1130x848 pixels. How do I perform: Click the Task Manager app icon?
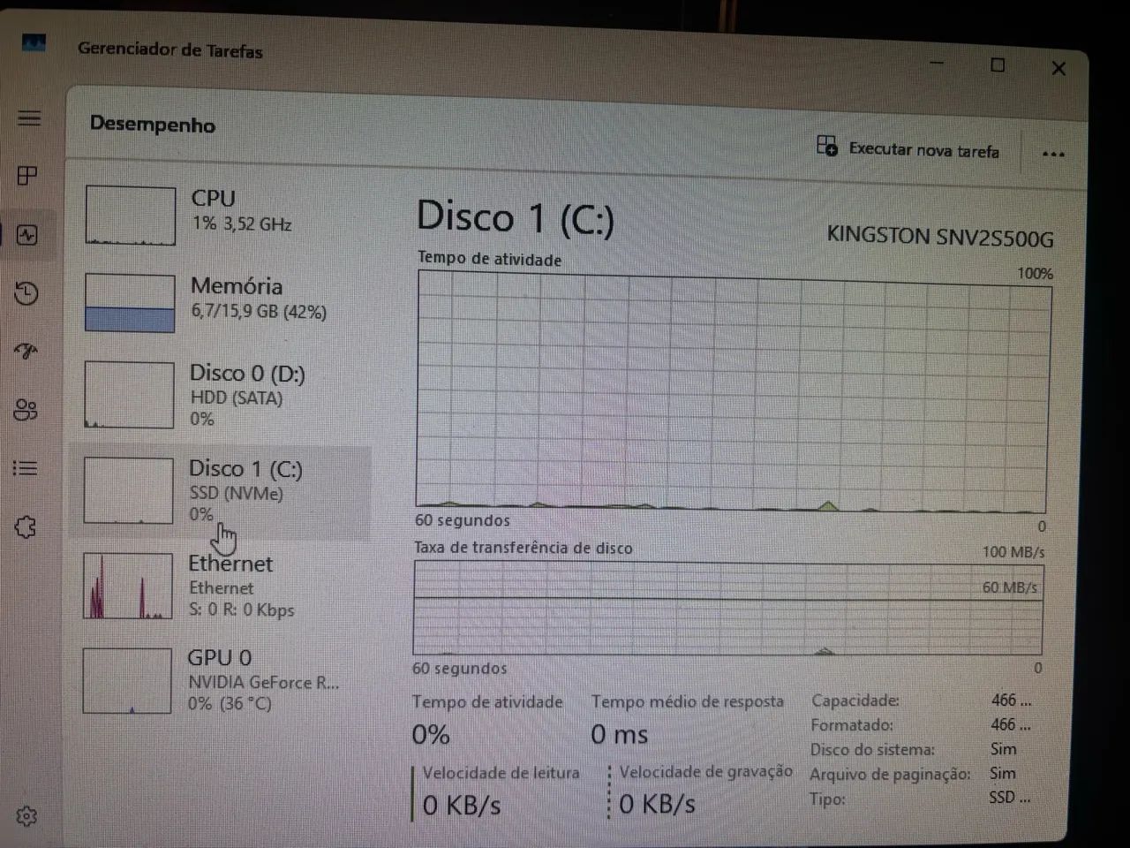coord(34,42)
